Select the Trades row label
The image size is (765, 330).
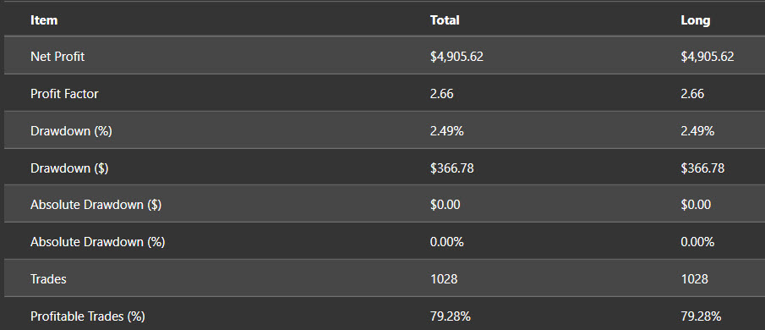point(48,279)
